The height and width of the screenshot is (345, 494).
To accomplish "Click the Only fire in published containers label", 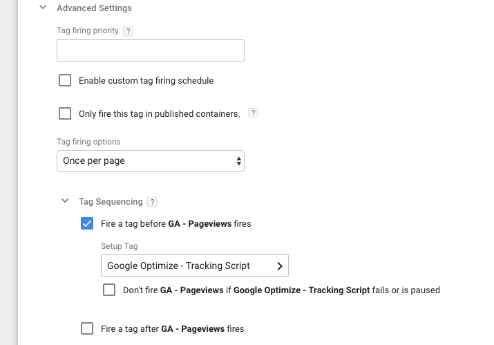I will point(160,114).
